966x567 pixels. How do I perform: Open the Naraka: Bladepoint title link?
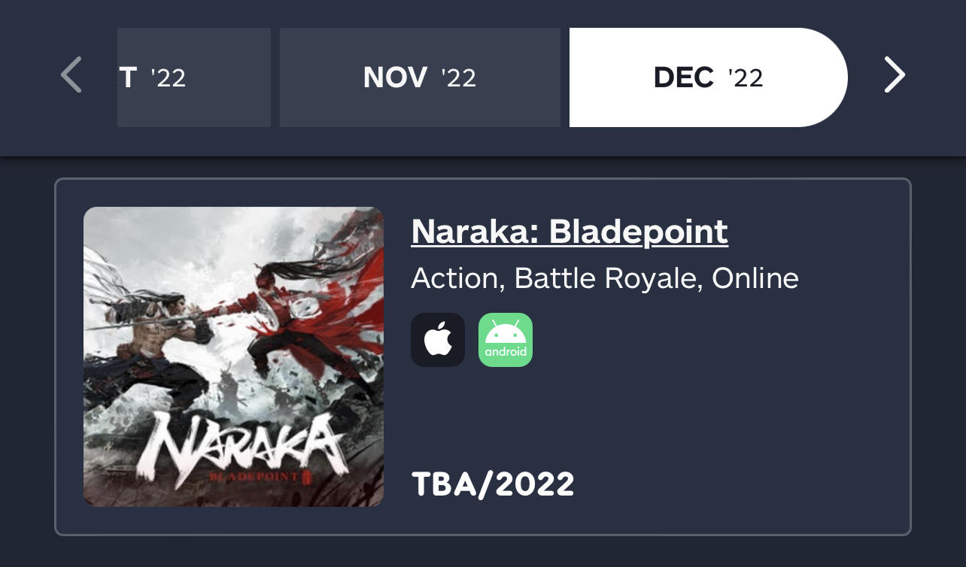tap(569, 232)
